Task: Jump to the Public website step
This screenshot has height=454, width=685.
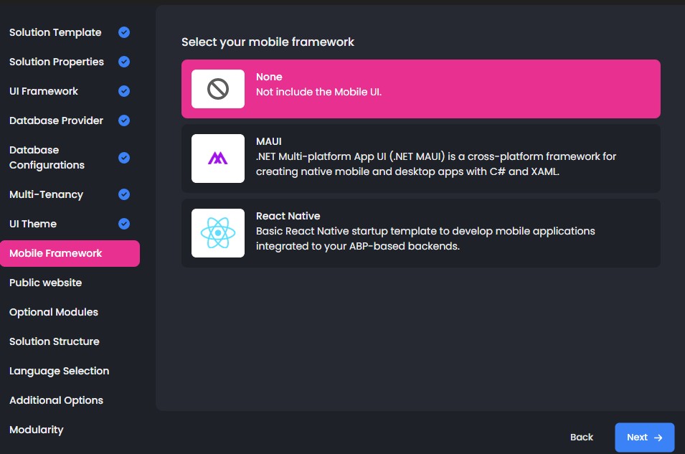Action: [45, 283]
